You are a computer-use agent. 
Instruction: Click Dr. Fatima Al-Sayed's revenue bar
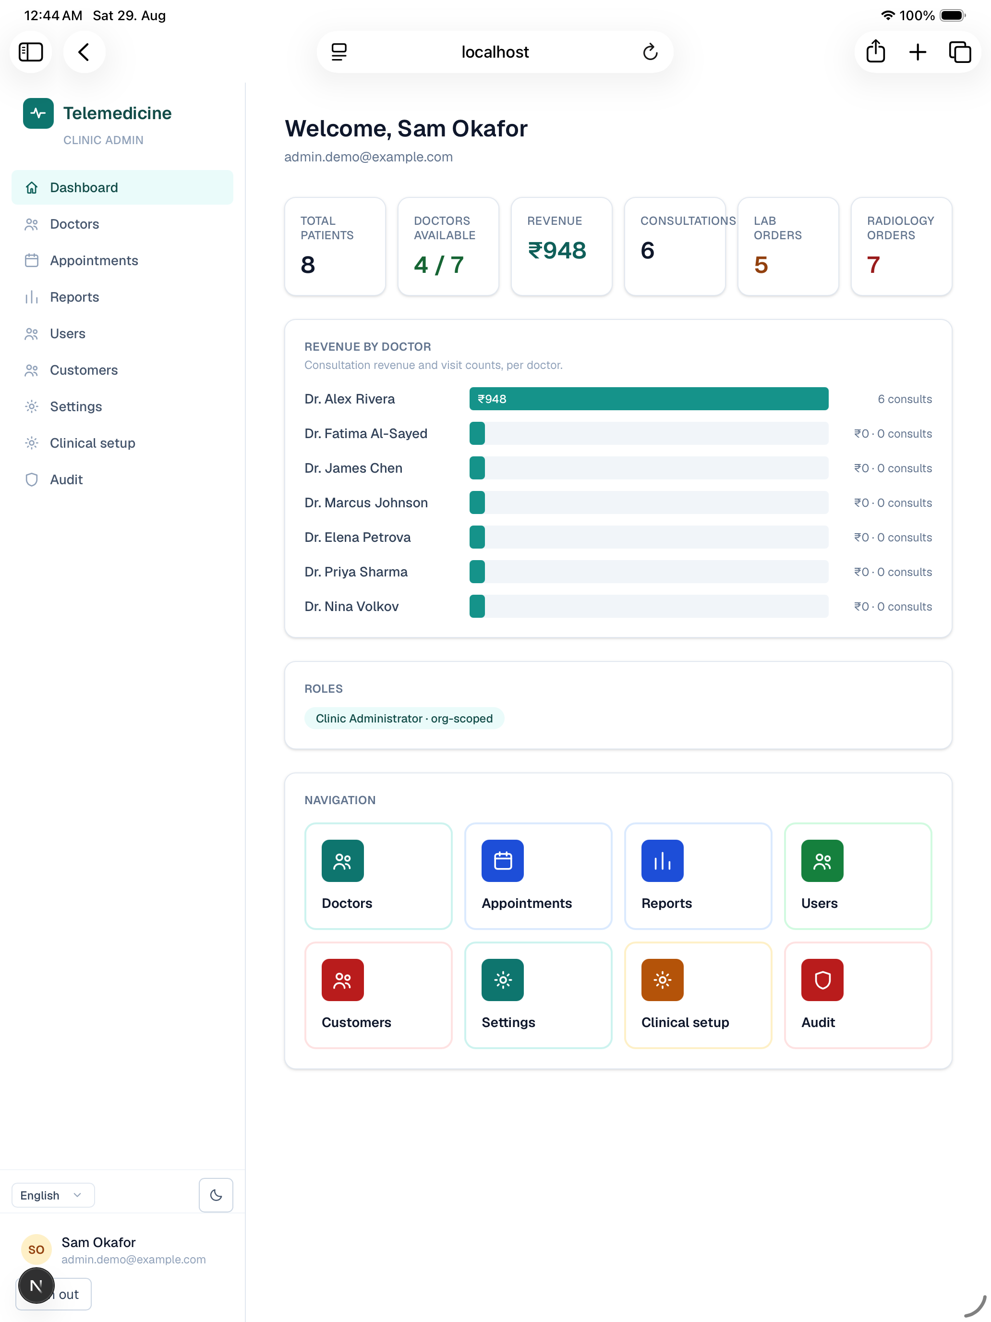point(649,433)
